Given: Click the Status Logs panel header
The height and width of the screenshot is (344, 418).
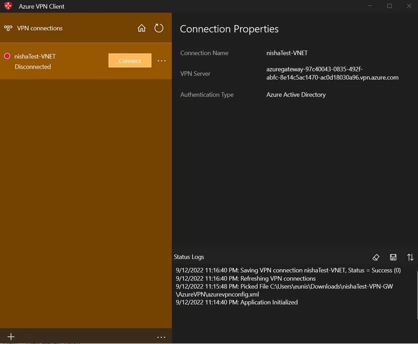Looking at the screenshot, I should tap(189, 257).
